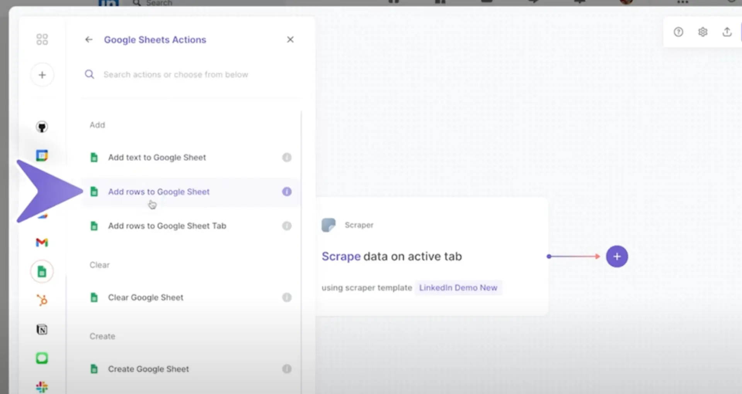This screenshot has width=742, height=394.
Task: Click the LinkedIn Demo New template tag
Action: click(458, 288)
